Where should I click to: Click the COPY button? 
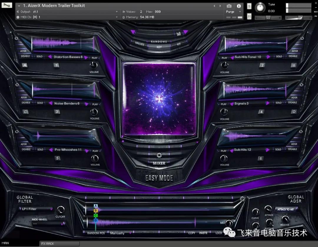tap(192, 233)
